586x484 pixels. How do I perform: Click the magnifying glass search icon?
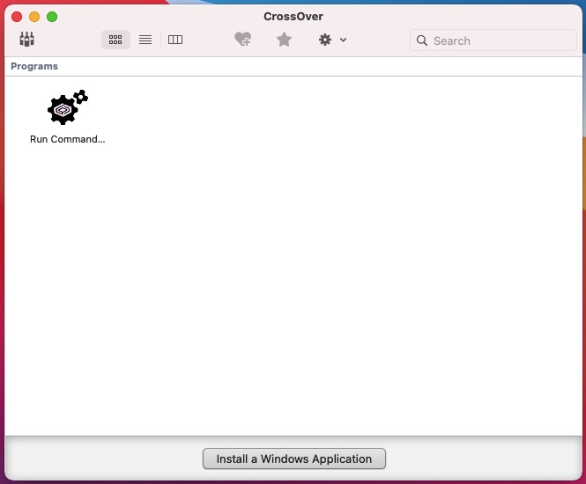[422, 40]
